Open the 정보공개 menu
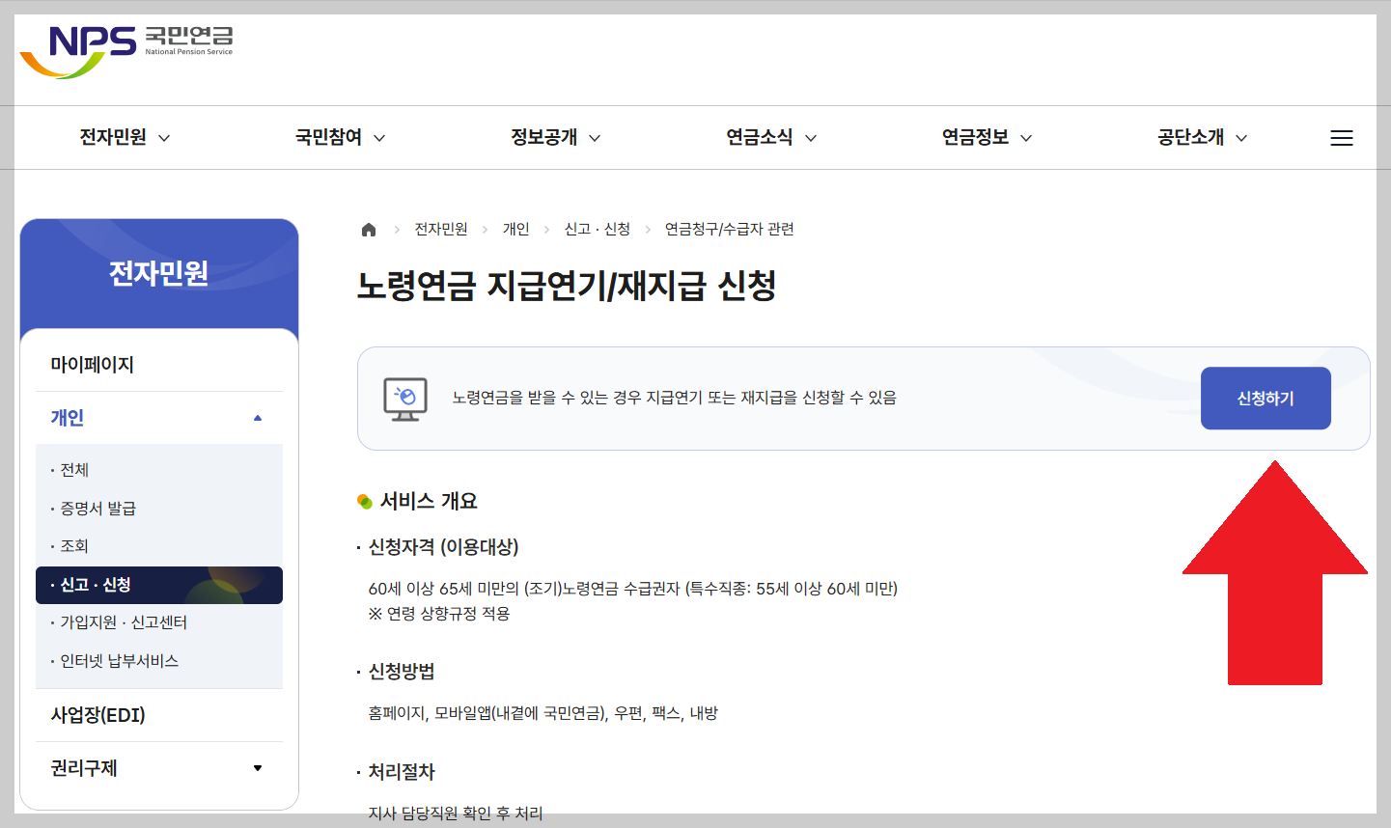 545,137
